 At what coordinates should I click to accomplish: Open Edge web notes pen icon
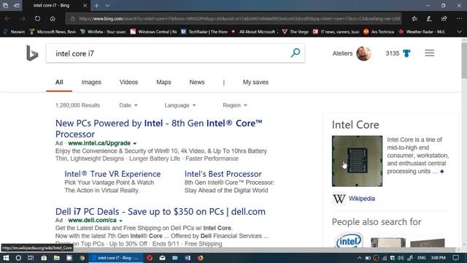click(429, 18)
